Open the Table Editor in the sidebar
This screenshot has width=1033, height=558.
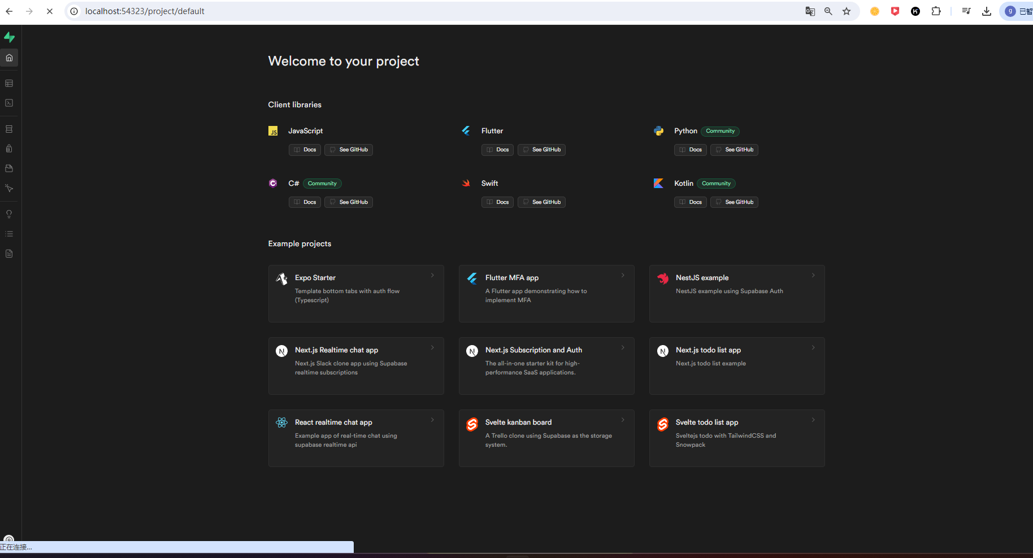pos(9,83)
